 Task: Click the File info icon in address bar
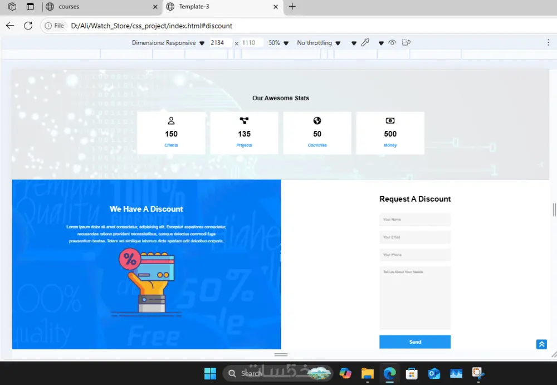(x=55, y=26)
